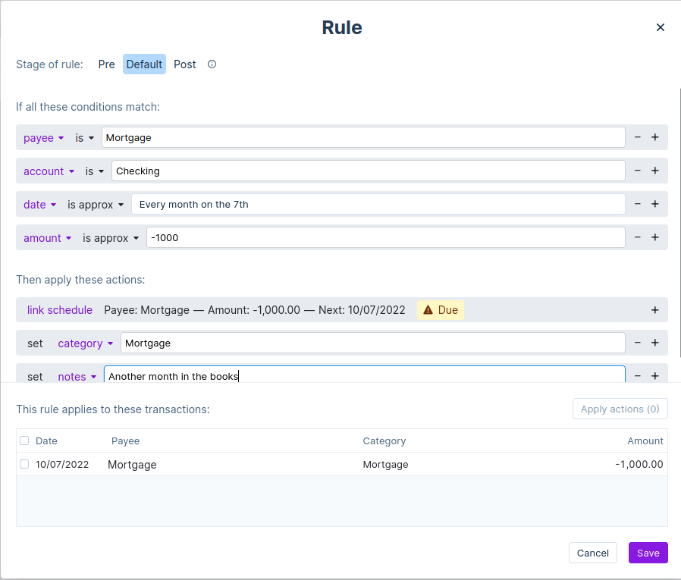This screenshot has height=580, width=681.
Task: Remove the date condition using minus icon
Action: click(x=638, y=204)
